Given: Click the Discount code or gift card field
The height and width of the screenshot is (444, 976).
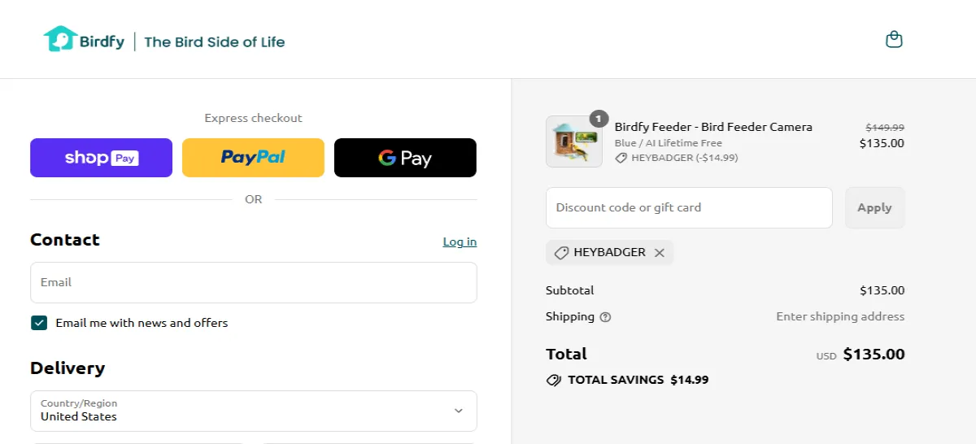Looking at the screenshot, I should pos(689,207).
